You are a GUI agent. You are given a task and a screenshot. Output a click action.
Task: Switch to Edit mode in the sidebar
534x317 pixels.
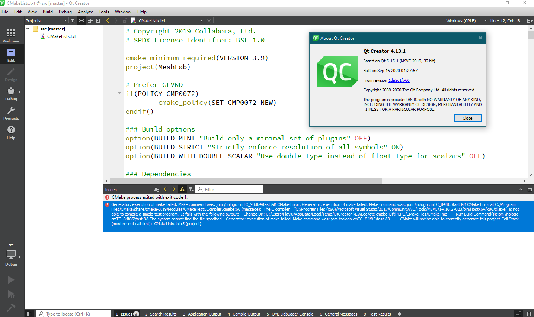tap(11, 54)
